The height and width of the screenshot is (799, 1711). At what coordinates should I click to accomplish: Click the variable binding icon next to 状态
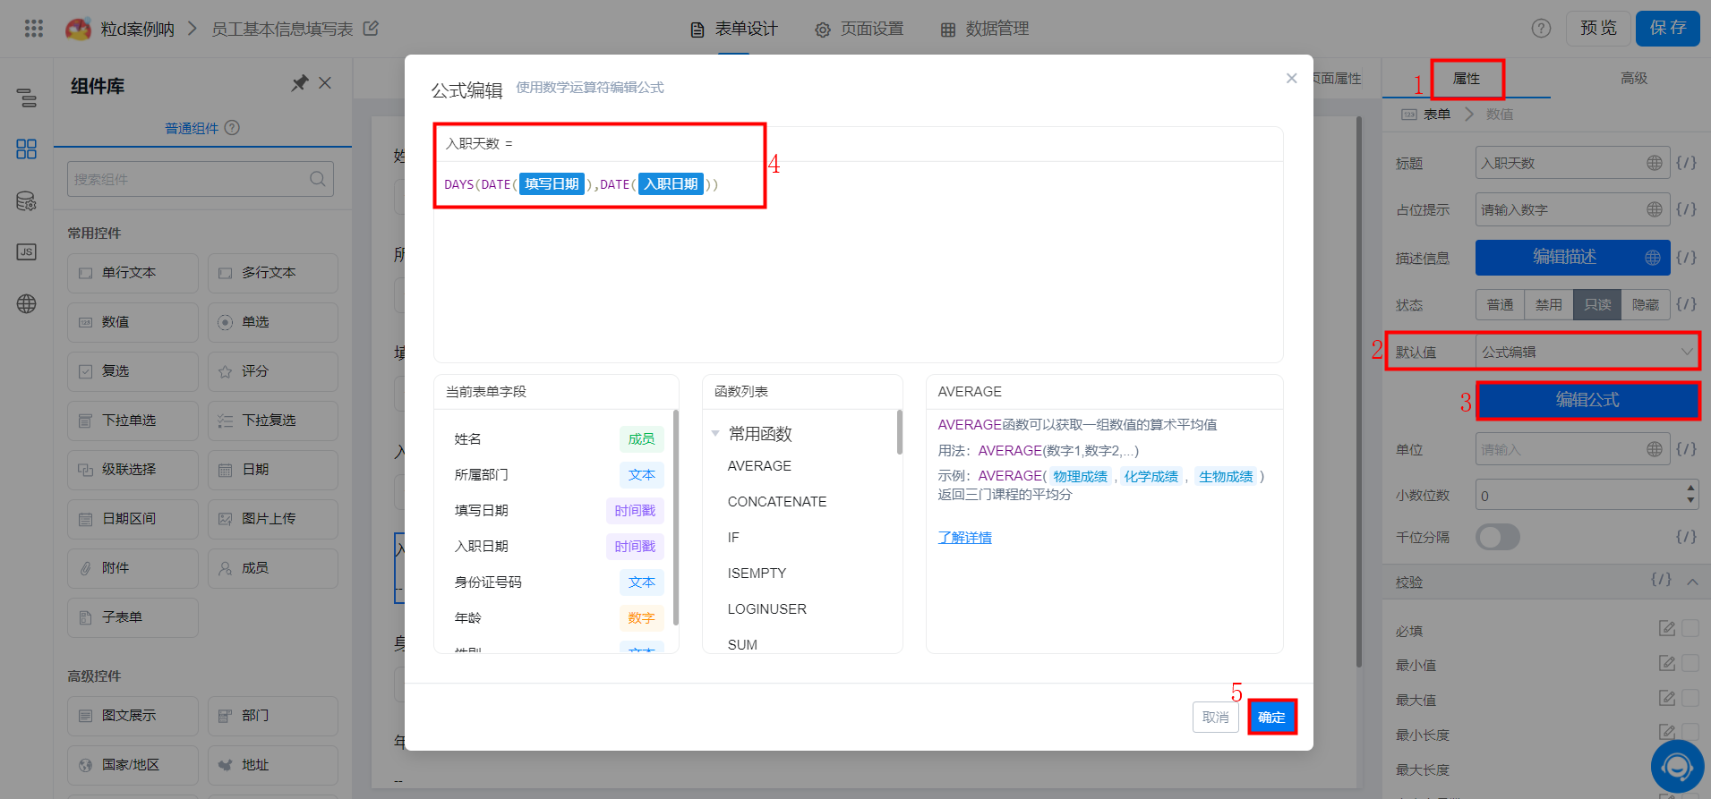point(1687,304)
